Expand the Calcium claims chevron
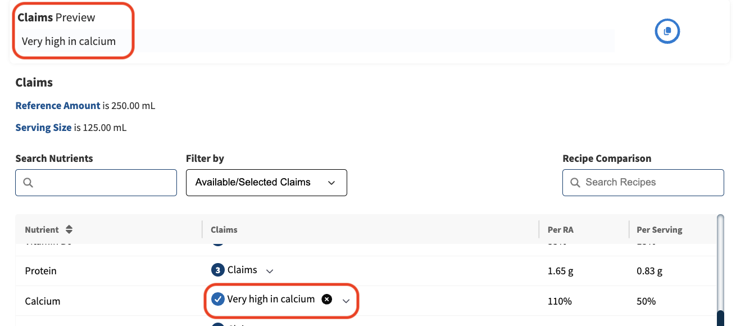This screenshot has height=326, width=736. click(x=346, y=301)
